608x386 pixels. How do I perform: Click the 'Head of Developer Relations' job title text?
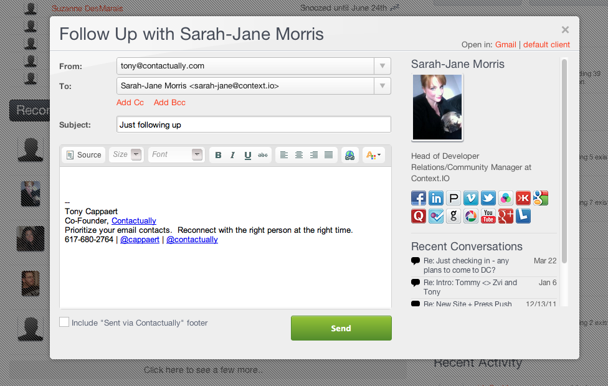point(471,167)
